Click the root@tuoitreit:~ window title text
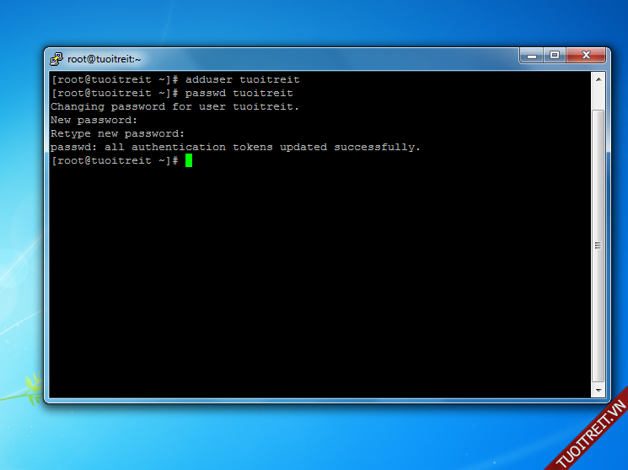628x470 pixels. click(105, 59)
